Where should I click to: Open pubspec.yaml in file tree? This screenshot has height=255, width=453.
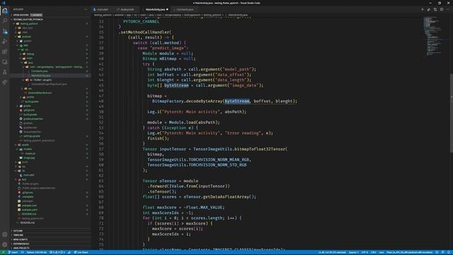pyautogui.click(x=30, y=210)
